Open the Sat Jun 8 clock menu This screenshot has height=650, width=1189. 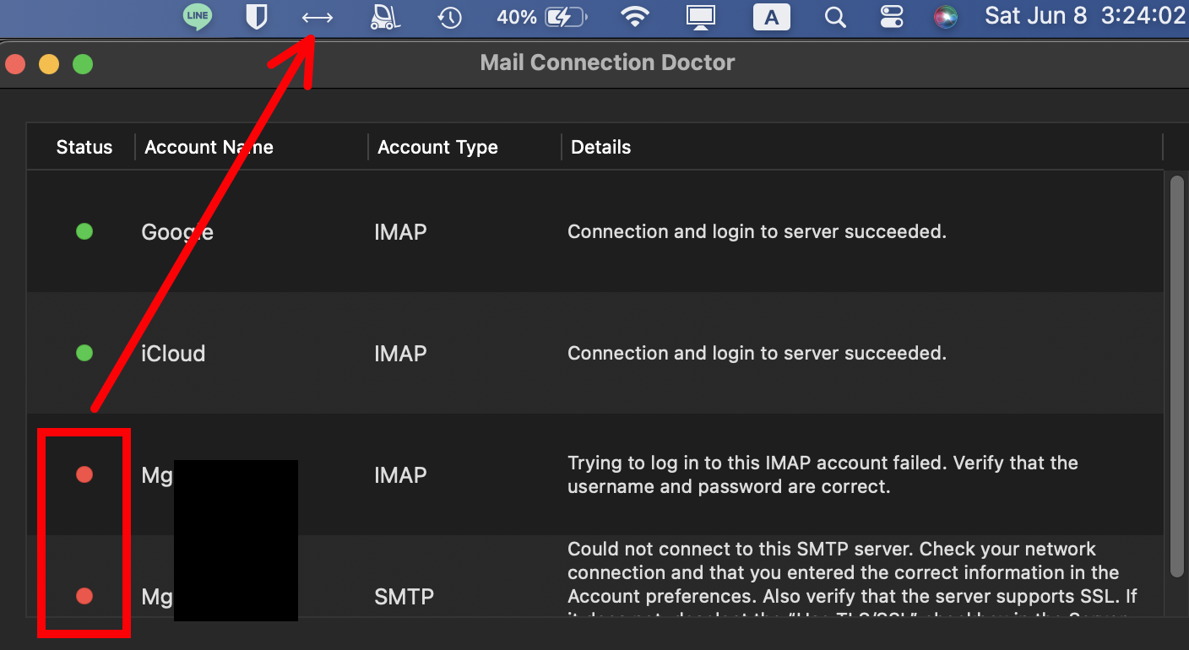click(1086, 16)
